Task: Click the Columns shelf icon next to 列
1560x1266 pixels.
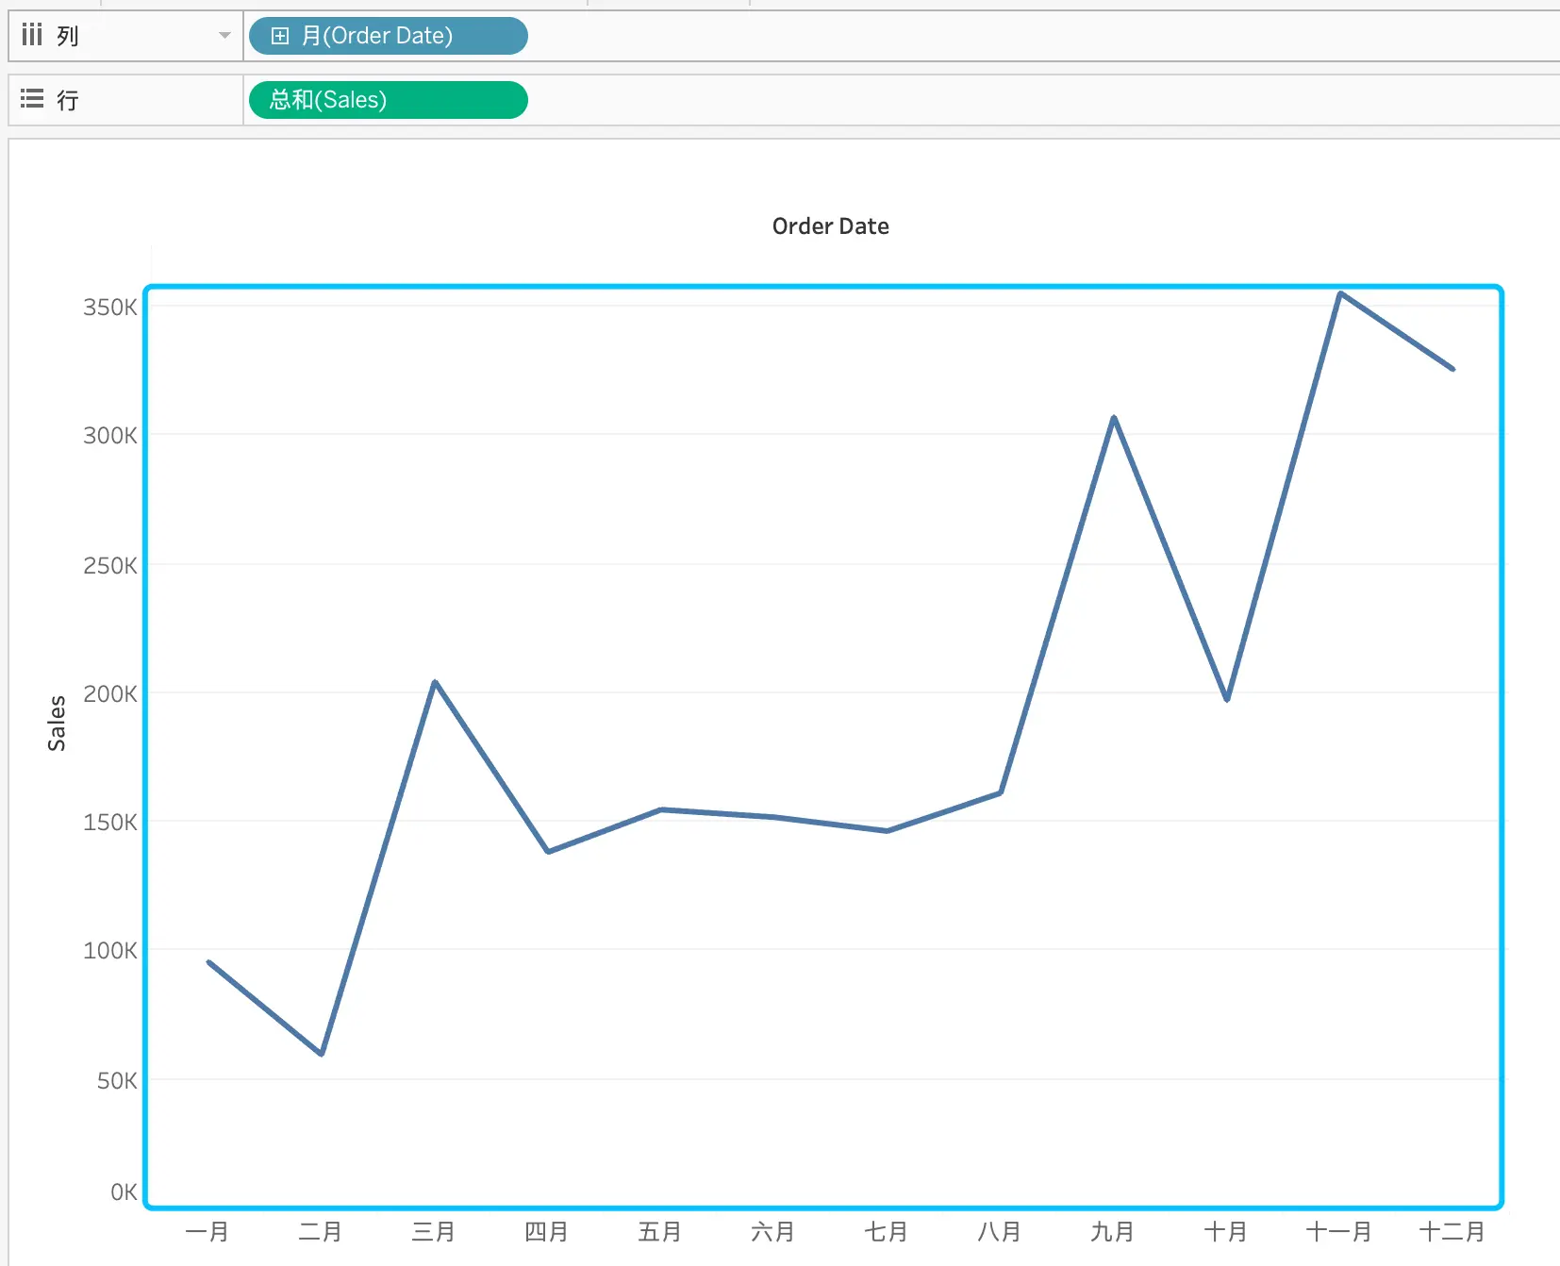Action: click(32, 35)
